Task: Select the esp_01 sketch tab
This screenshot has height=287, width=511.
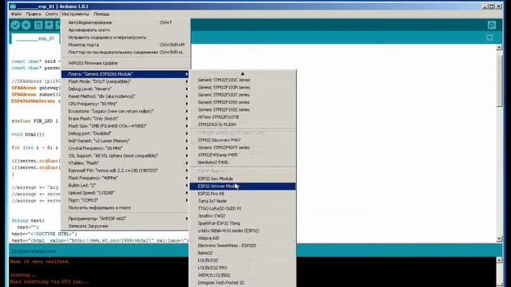Action: click(35, 38)
